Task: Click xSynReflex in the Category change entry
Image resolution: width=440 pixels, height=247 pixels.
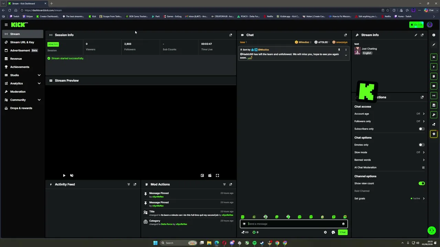Action: coord(181,224)
